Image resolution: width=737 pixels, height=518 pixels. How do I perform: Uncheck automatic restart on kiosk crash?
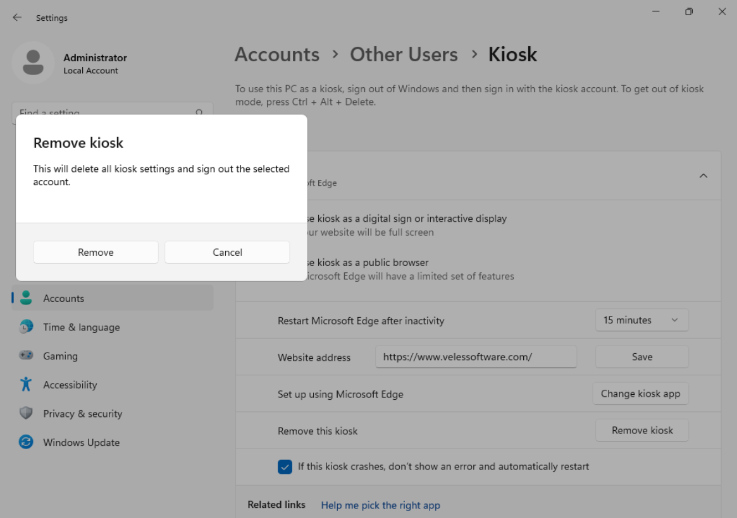[285, 467]
